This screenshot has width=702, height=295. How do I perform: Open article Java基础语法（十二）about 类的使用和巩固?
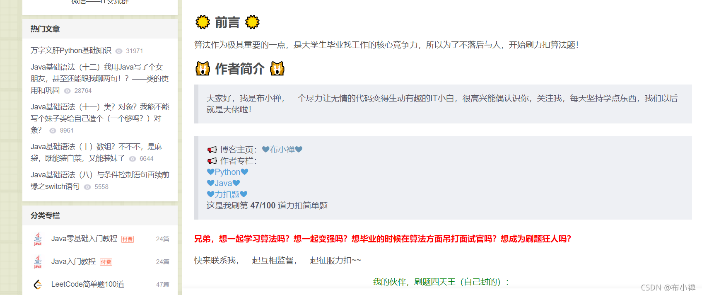[x=99, y=79]
